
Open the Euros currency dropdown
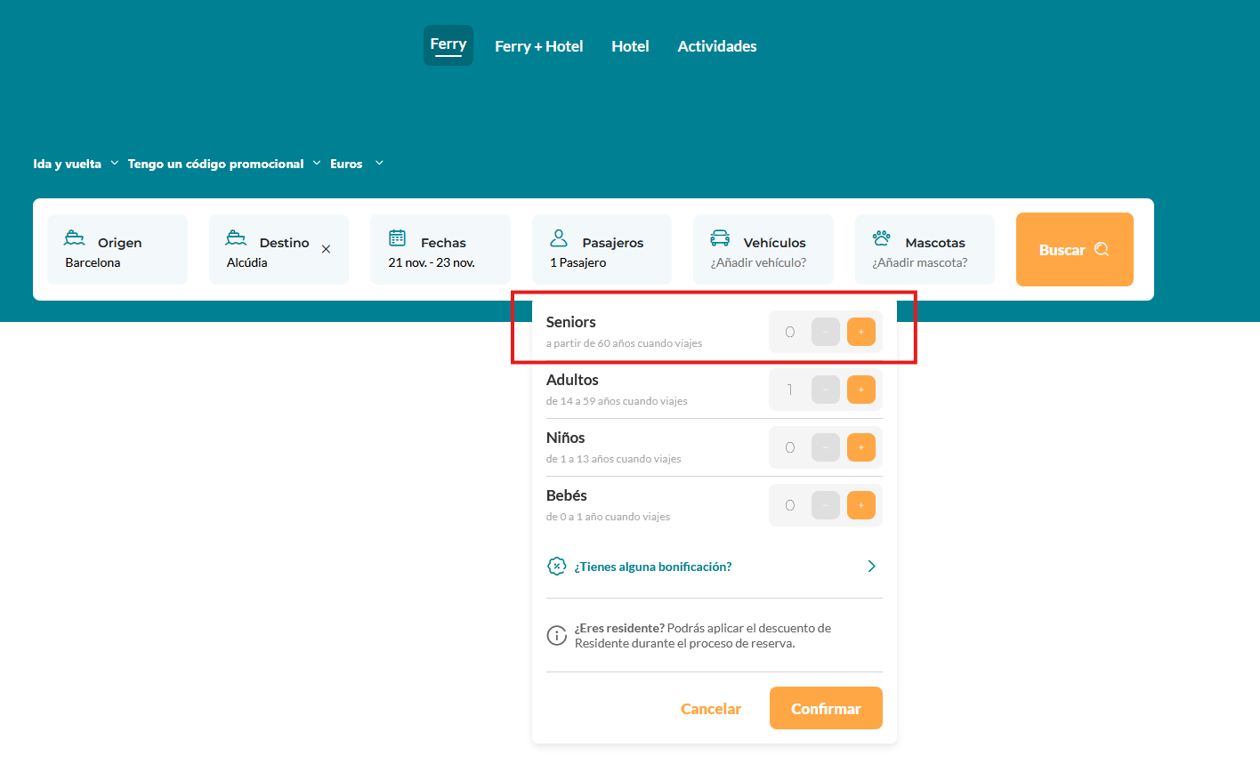[356, 164]
